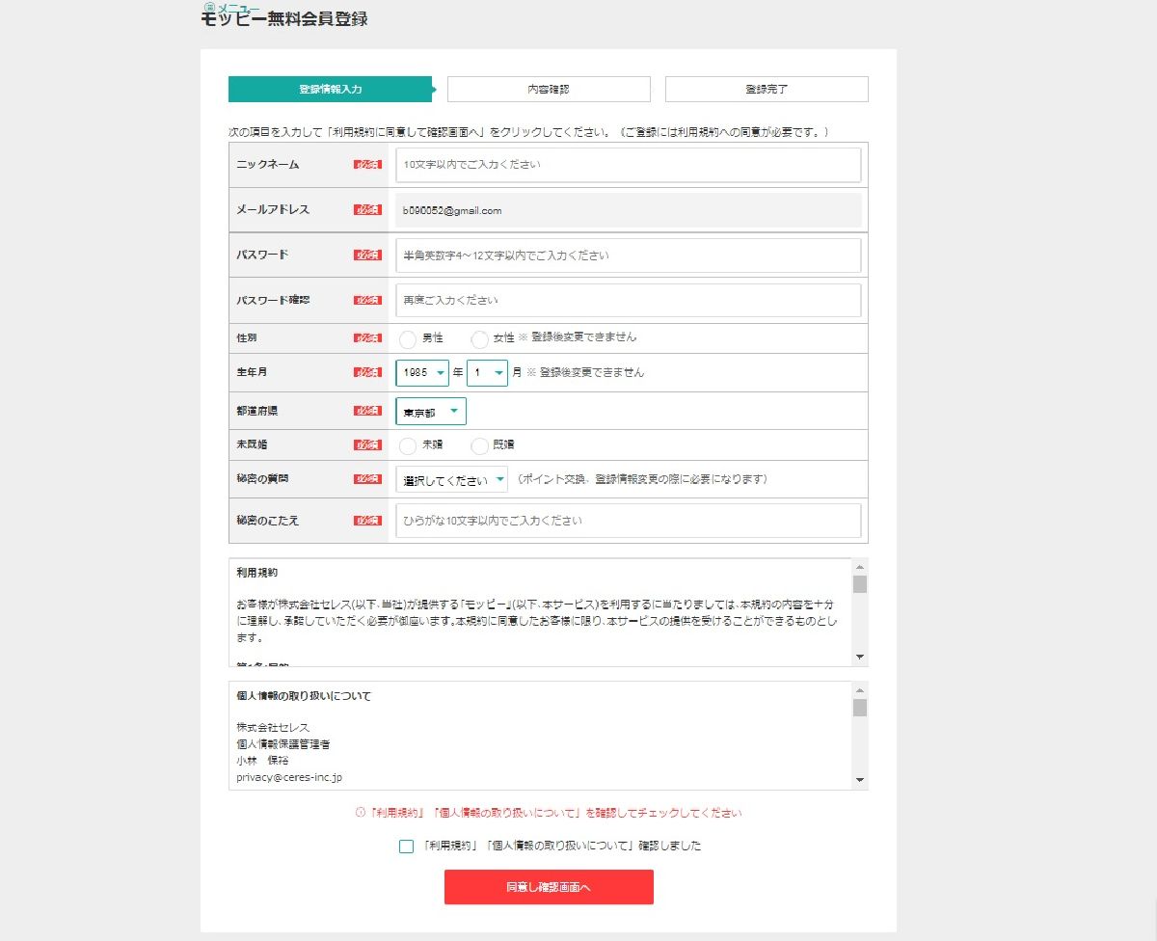Click the 利用規約 box scroll up arrow

pos(860,566)
